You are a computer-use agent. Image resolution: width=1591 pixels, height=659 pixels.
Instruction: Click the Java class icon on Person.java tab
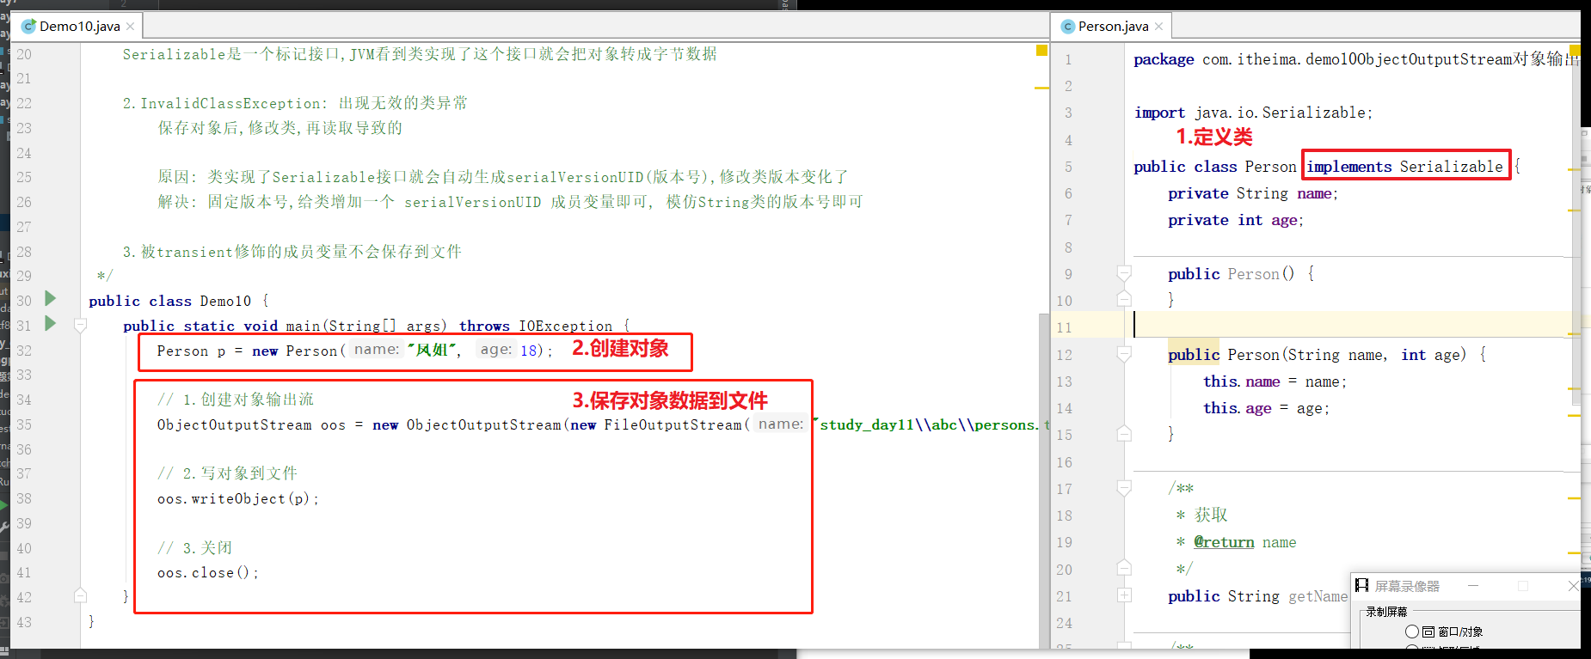(1068, 27)
